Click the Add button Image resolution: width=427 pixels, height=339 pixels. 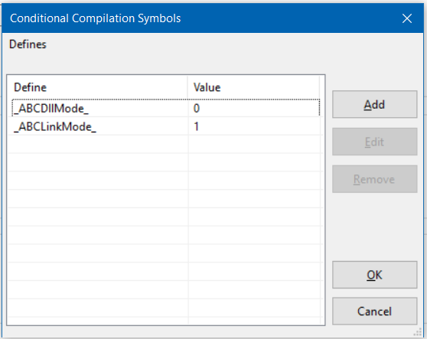(x=374, y=104)
